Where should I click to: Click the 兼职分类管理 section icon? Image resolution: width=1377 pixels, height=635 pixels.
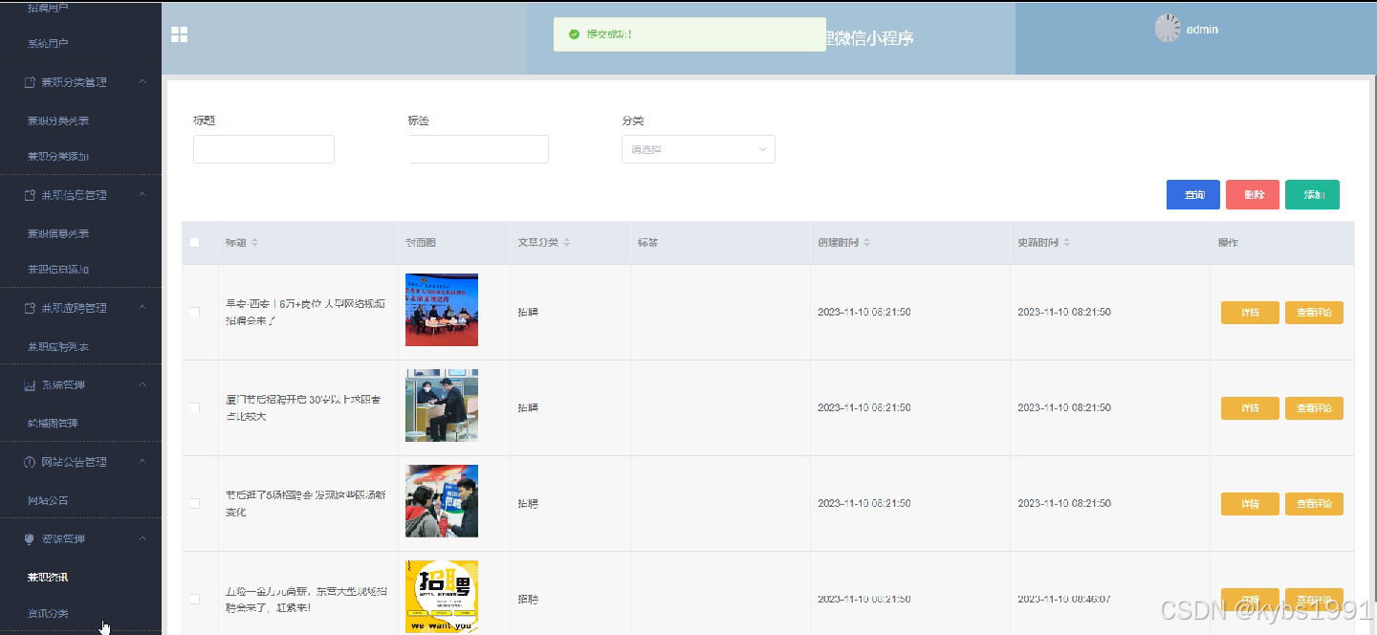[30, 82]
